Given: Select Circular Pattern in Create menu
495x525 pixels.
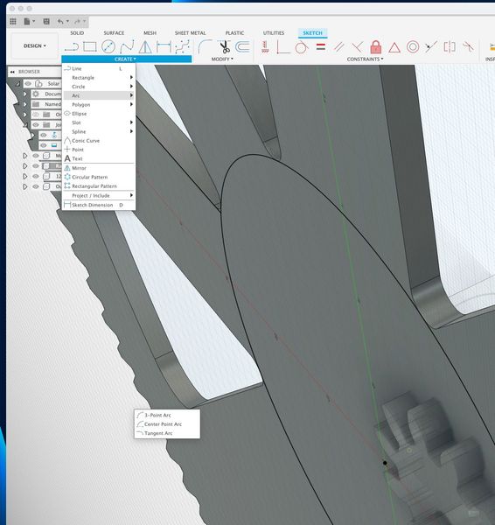Looking at the screenshot, I should point(90,177).
